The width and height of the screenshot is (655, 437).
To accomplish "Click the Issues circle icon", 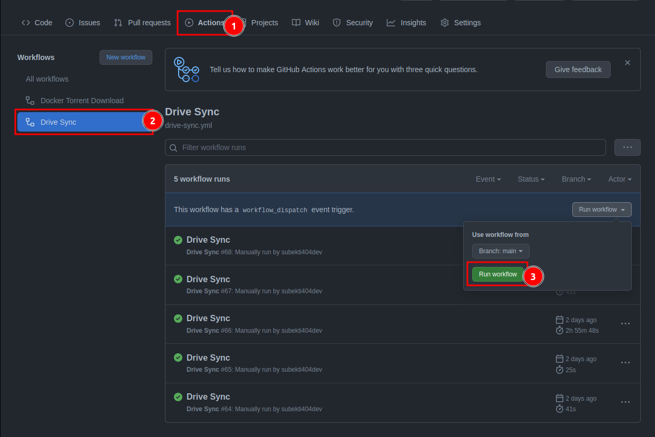I will tap(70, 23).
